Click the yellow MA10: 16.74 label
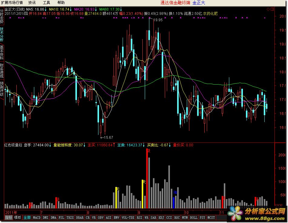The height and width of the screenshot is (223, 288). [x=59, y=9]
